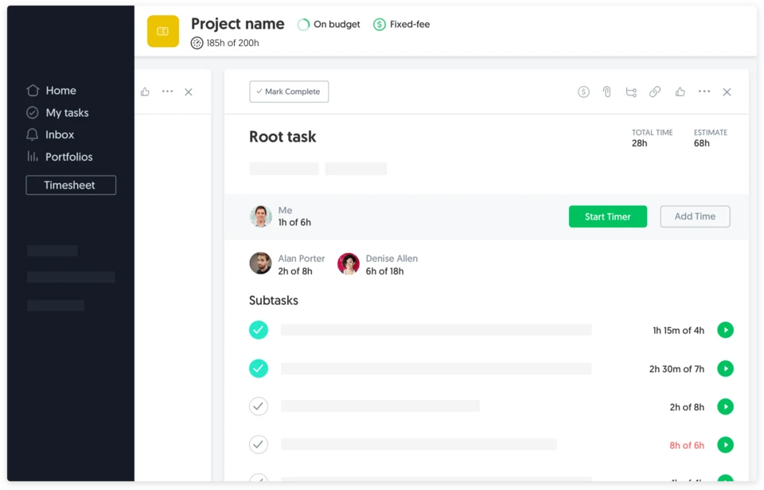Uncheck the second completed subtask

coord(259,368)
